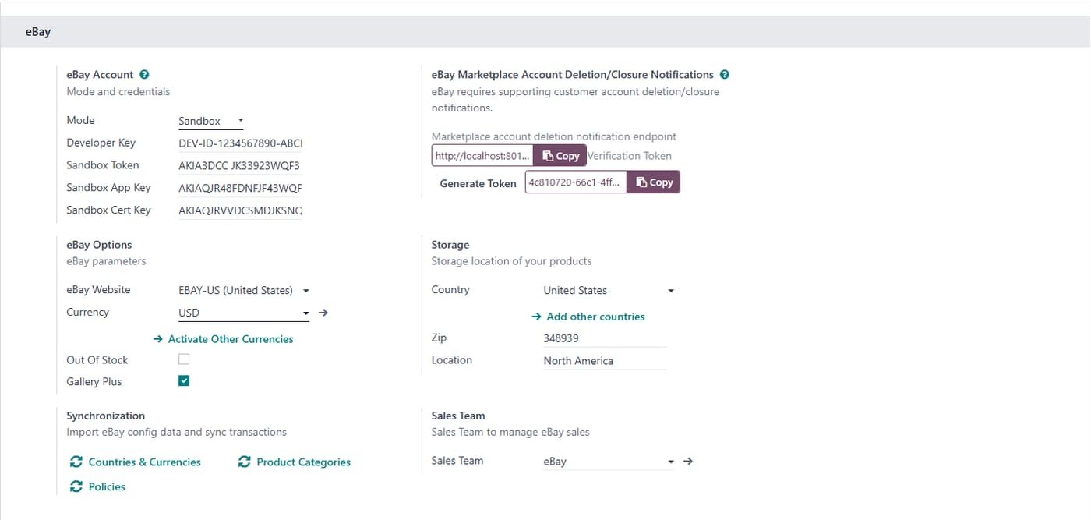Uncheck the Gallery Plus checkbox

pos(184,381)
